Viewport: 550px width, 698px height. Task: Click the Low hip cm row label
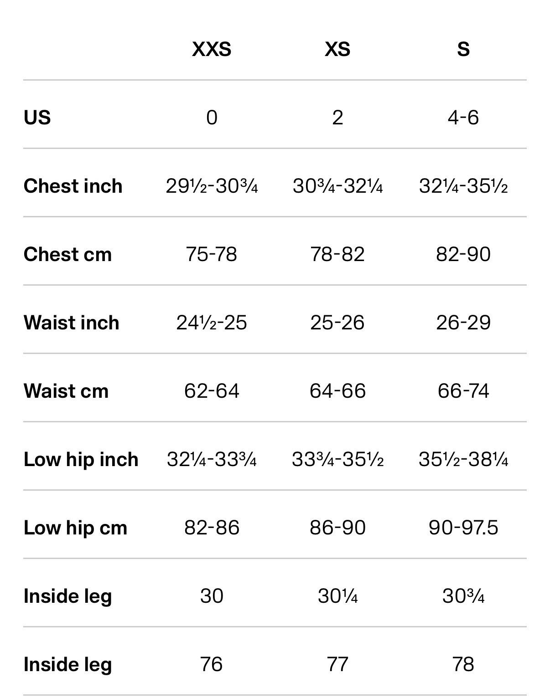(75, 528)
